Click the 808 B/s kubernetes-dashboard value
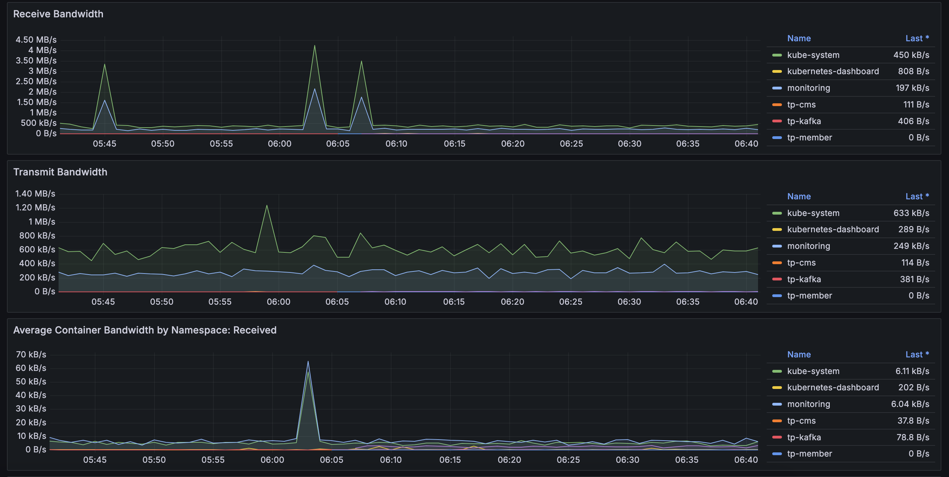949x477 pixels. (914, 71)
